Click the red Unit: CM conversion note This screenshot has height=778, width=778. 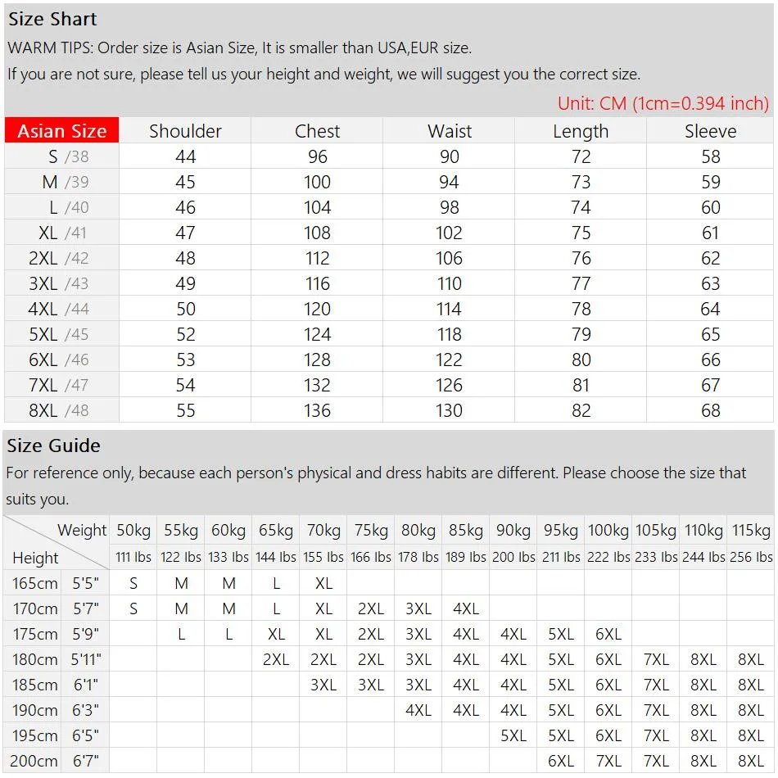coord(663,103)
